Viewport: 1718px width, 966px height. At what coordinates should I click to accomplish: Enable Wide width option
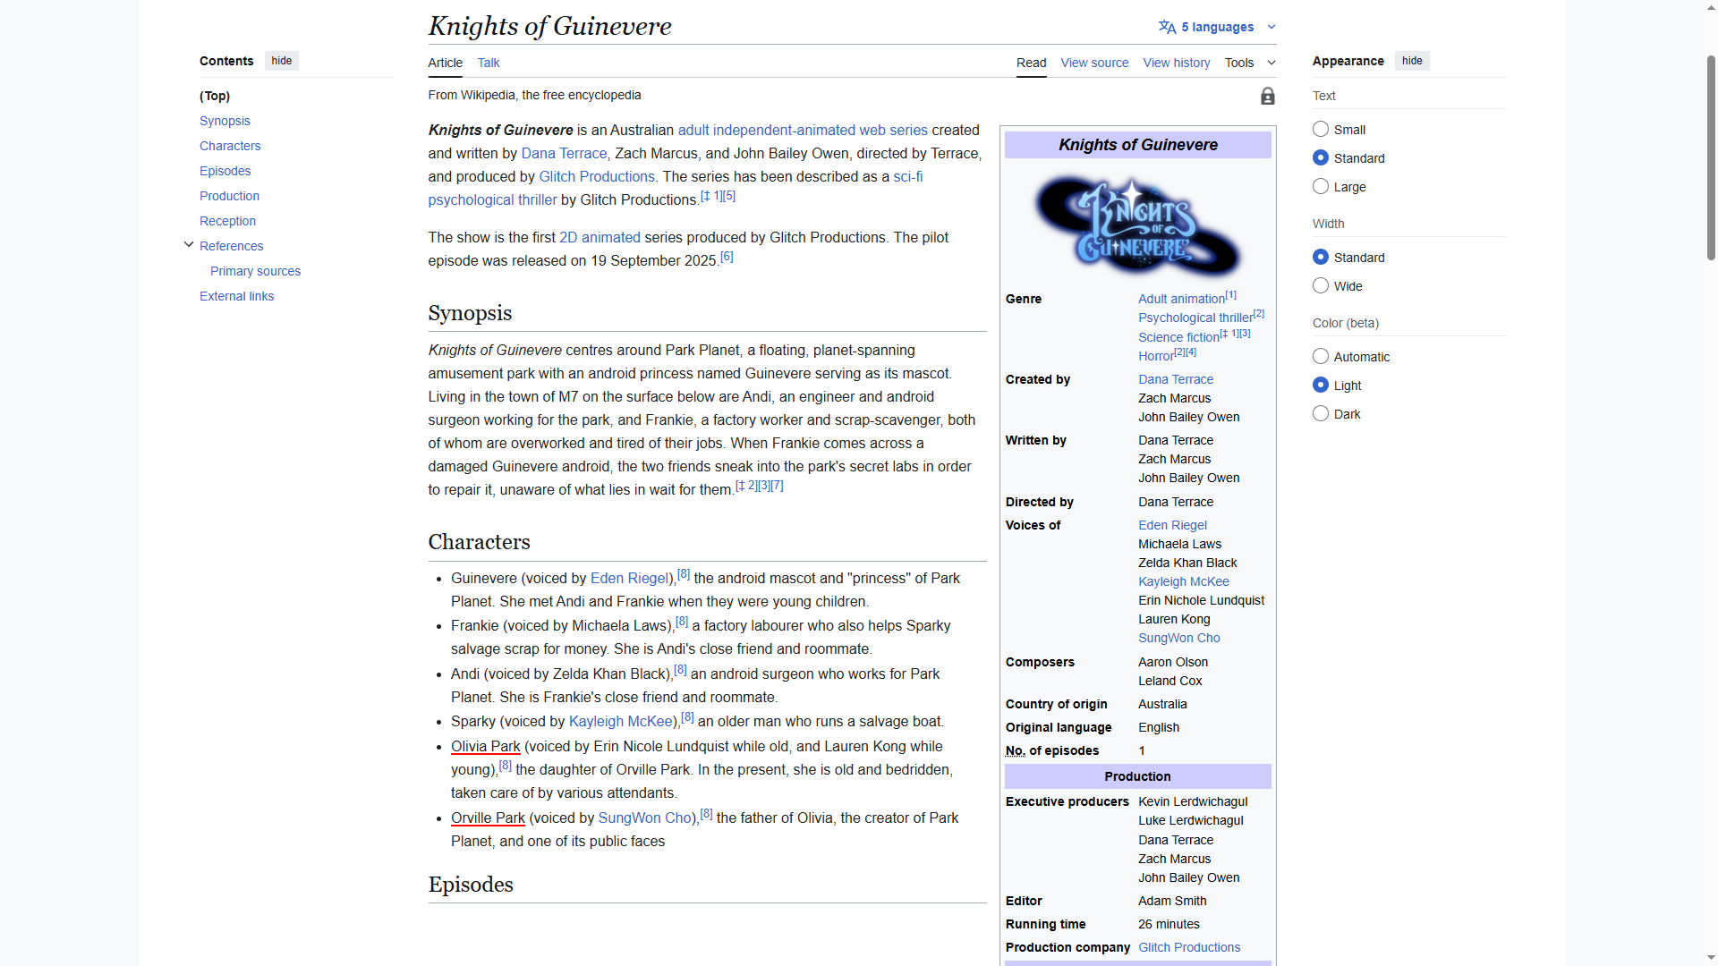(x=1321, y=286)
